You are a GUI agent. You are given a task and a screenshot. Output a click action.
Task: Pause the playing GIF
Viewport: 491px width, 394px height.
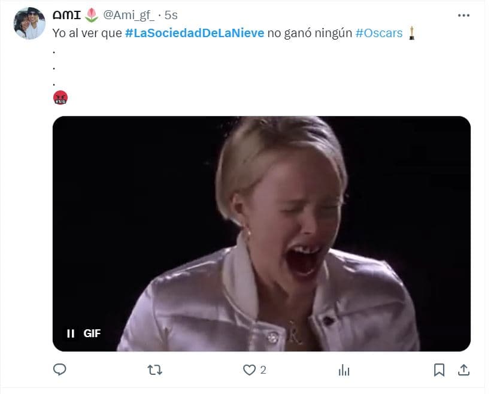(71, 334)
